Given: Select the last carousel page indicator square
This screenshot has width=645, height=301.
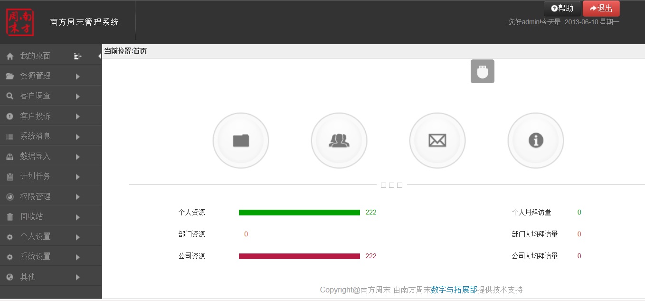Looking at the screenshot, I should coord(399,185).
